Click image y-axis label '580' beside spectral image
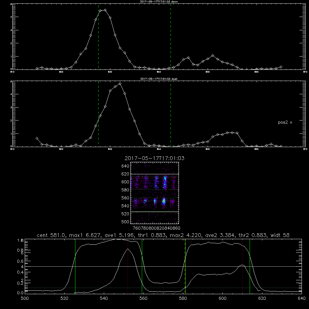Image resolution: width=309 pixels, height=309 pixels. coord(125,190)
